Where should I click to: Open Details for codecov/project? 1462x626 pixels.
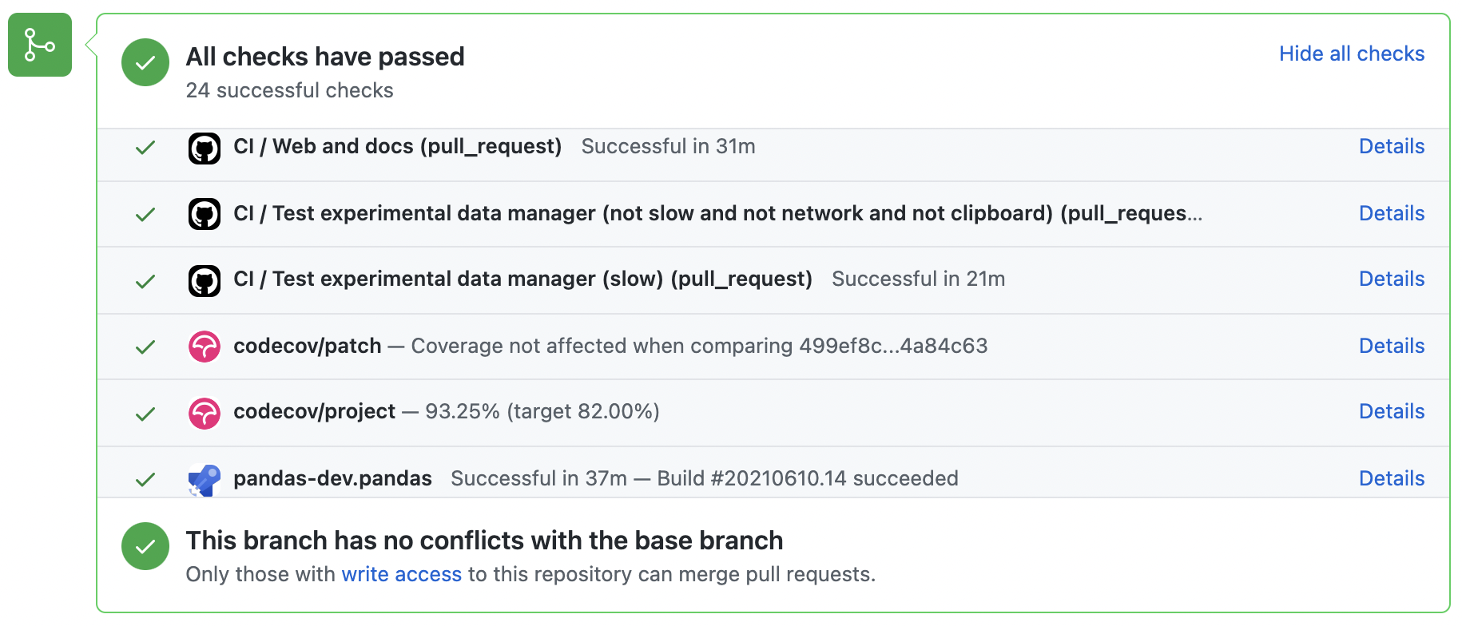coord(1392,411)
